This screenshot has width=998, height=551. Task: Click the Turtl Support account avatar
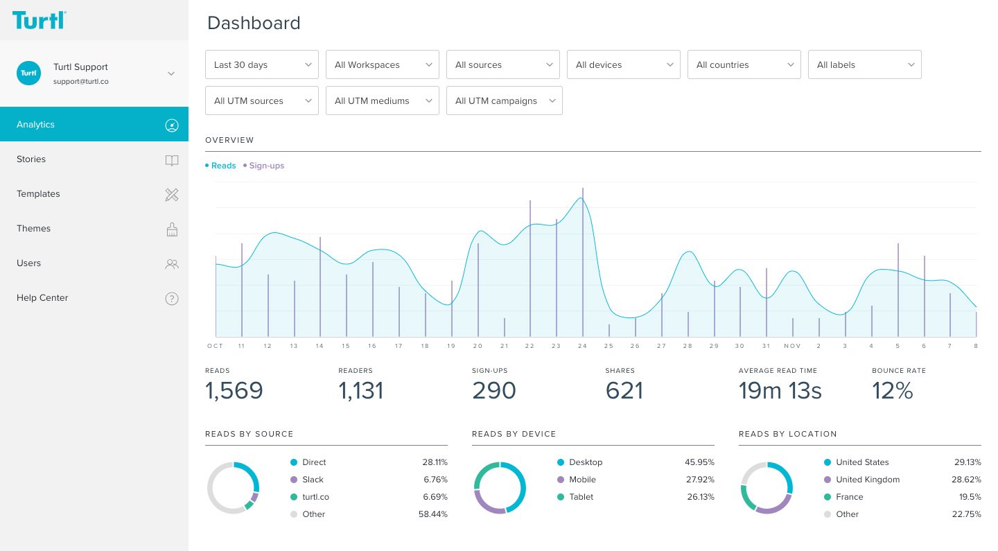tap(29, 73)
